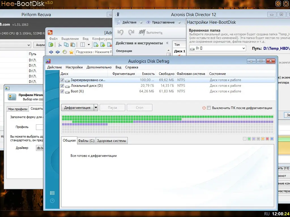Click the Стоп button
This screenshot has width=290, height=217.
click(x=140, y=108)
